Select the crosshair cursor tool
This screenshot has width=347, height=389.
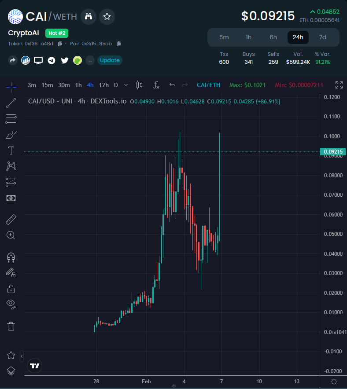(11, 87)
